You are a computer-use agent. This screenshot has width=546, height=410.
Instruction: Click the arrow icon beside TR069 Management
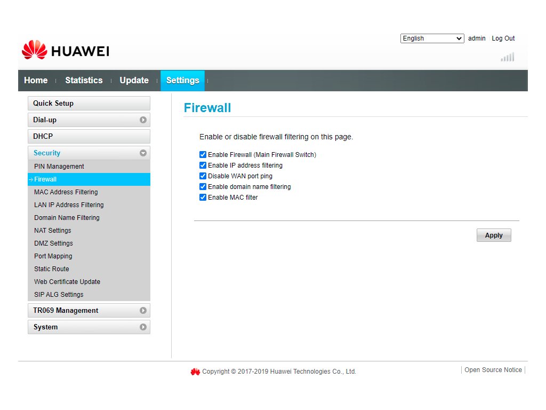point(143,311)
